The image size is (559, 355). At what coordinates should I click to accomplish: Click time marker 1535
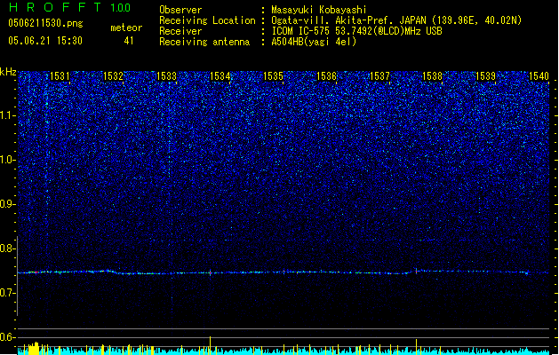point(273,75)
